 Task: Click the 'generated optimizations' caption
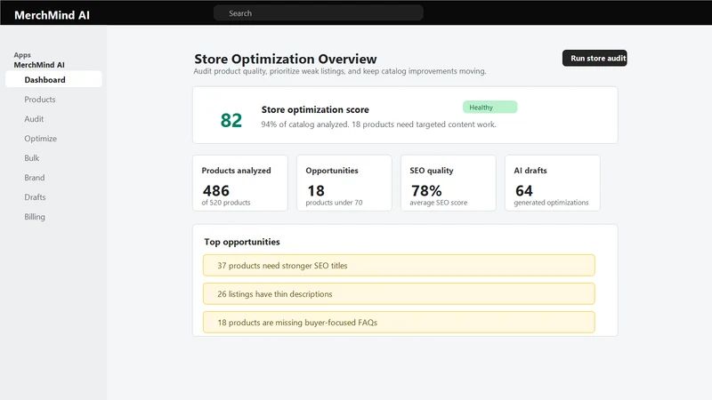coord(551,203)
